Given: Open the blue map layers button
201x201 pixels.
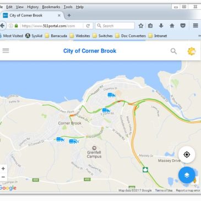Looking at the screenshot, I should (x=187, y=175).
